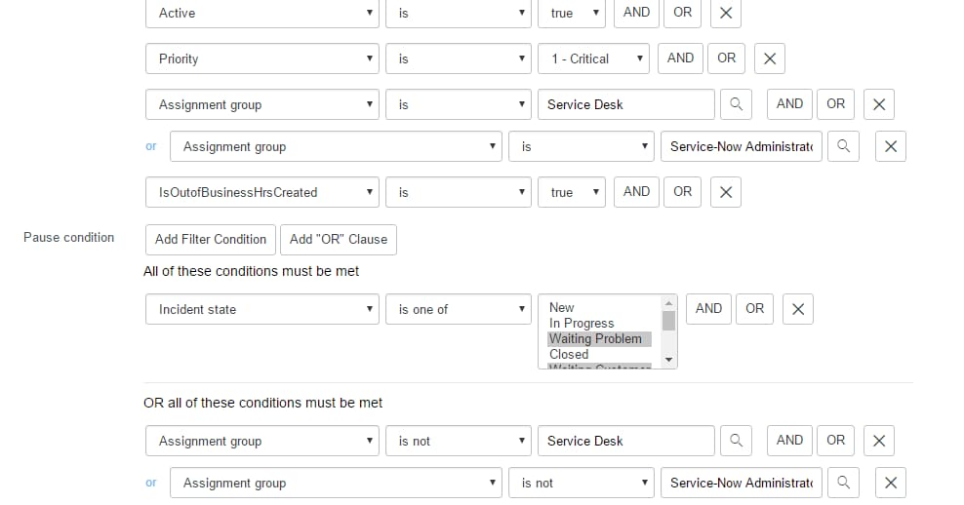The width and height of the screenshot is (964, 505).
Task: Open the 'or' Assignment group field dropdown above Pause condition
Action: point(336,146)
